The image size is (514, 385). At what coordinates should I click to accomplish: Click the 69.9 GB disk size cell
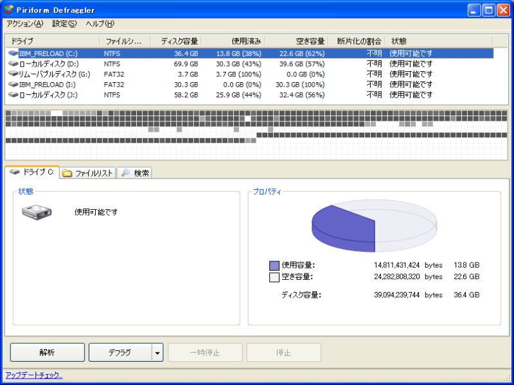186,64
